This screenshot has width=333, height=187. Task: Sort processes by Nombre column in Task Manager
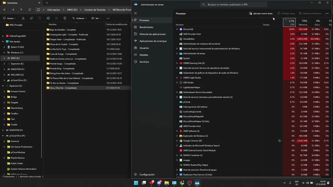point(180,25)
